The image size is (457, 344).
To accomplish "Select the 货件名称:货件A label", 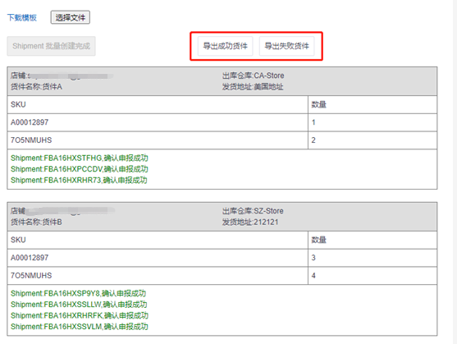I will click(36, 87).
